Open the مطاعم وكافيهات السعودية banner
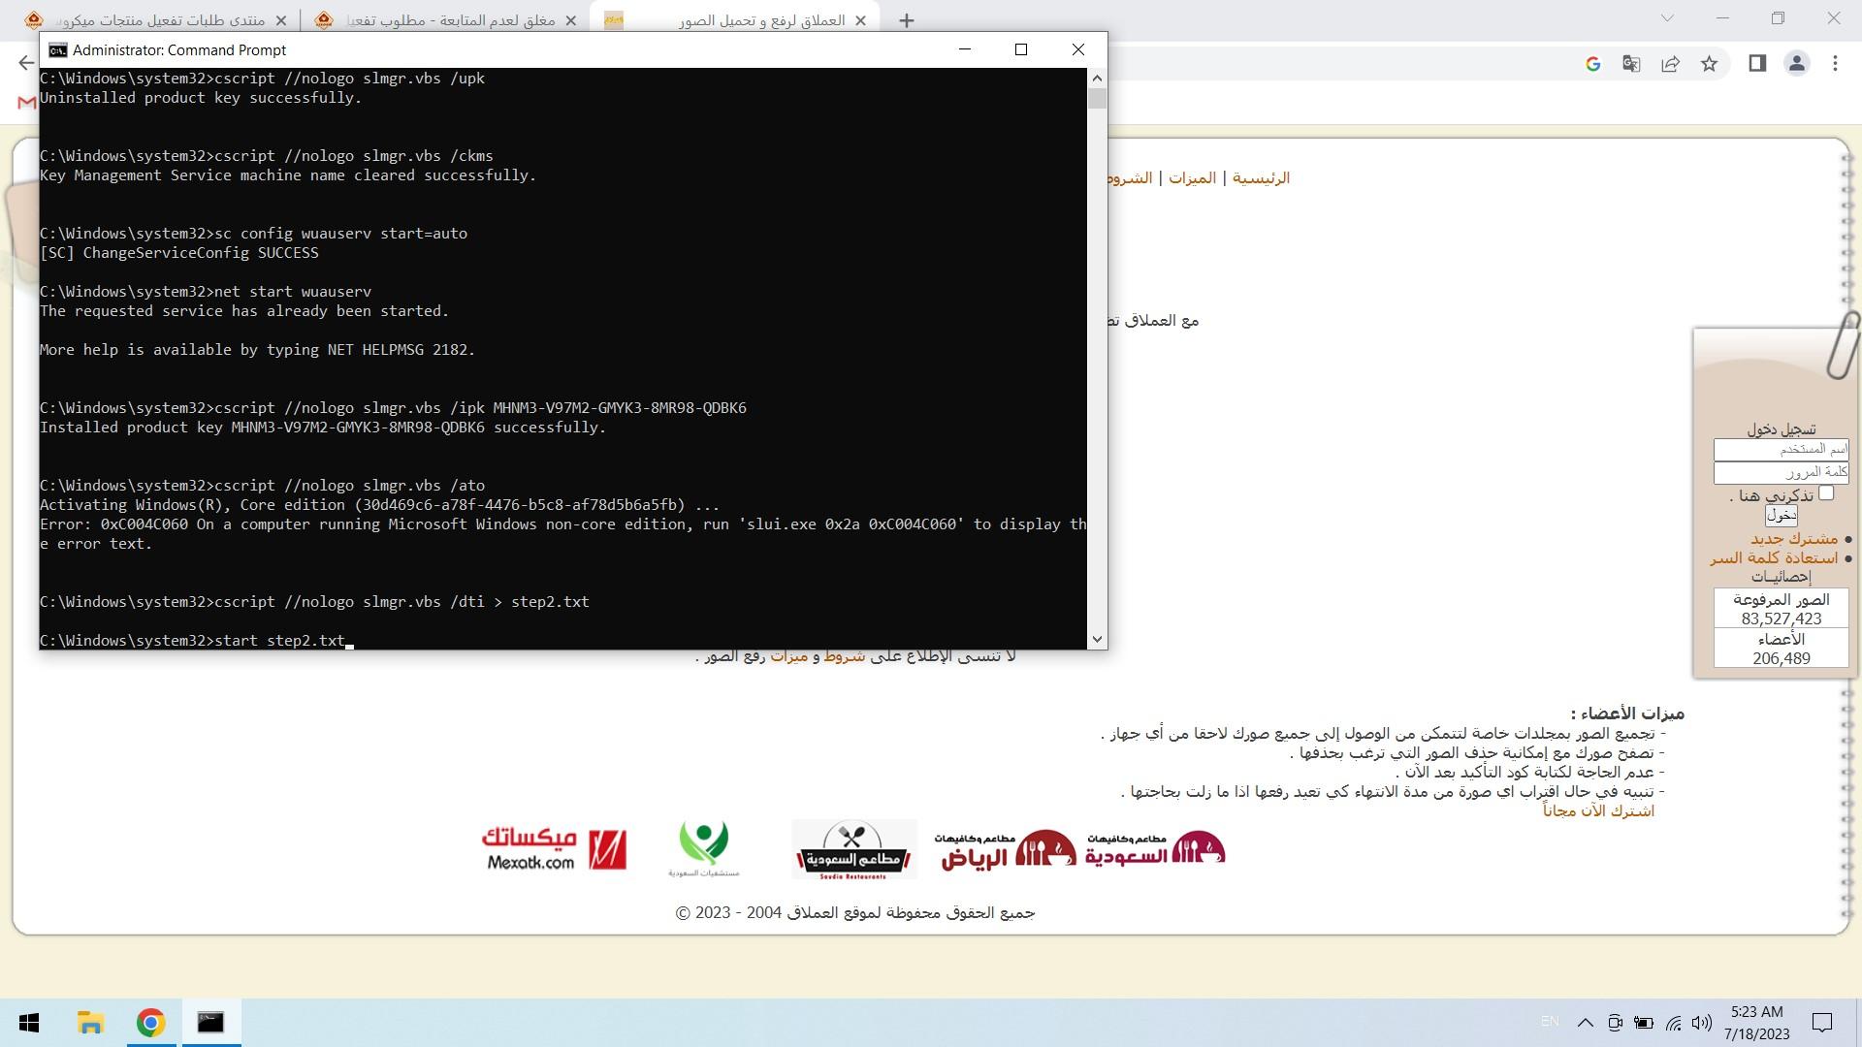This screenshot has height=1047, width=1862. 1154,850
